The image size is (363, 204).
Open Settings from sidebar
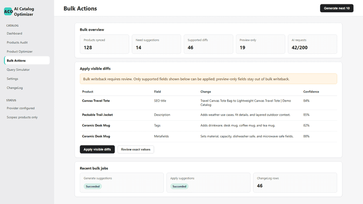(x=12, y=79)
